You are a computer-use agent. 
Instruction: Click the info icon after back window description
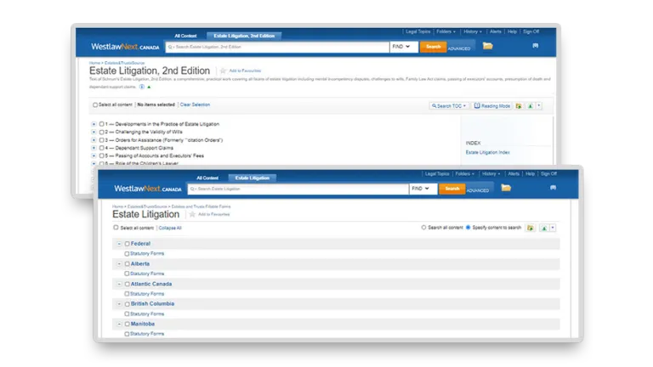click(142, 87)
